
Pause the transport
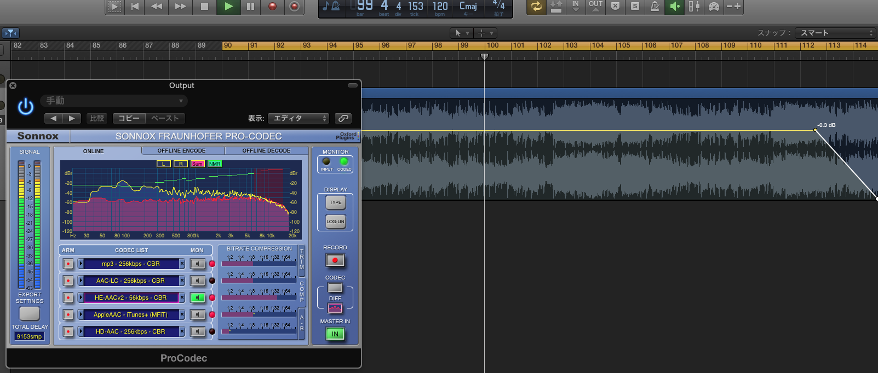(x=250, y=7)
